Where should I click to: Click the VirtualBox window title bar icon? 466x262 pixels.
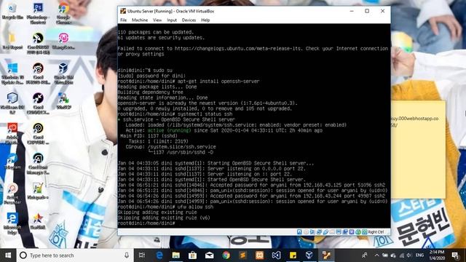[x=123, y=11]
